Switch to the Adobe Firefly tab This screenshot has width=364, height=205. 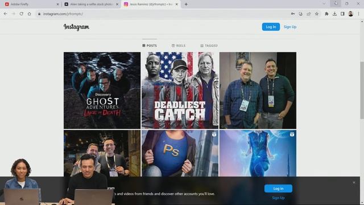(31, 4)
